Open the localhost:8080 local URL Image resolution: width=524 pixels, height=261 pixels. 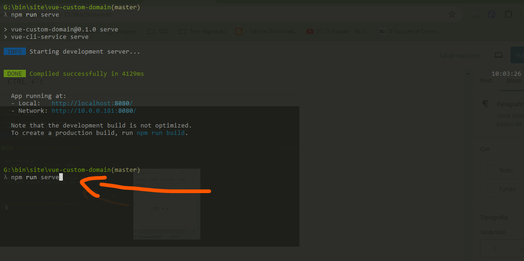(x=92, y=103)
